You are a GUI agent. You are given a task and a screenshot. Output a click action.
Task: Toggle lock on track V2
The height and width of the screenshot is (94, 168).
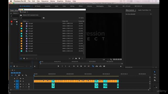pyautogui.click(x=15, y=79)
